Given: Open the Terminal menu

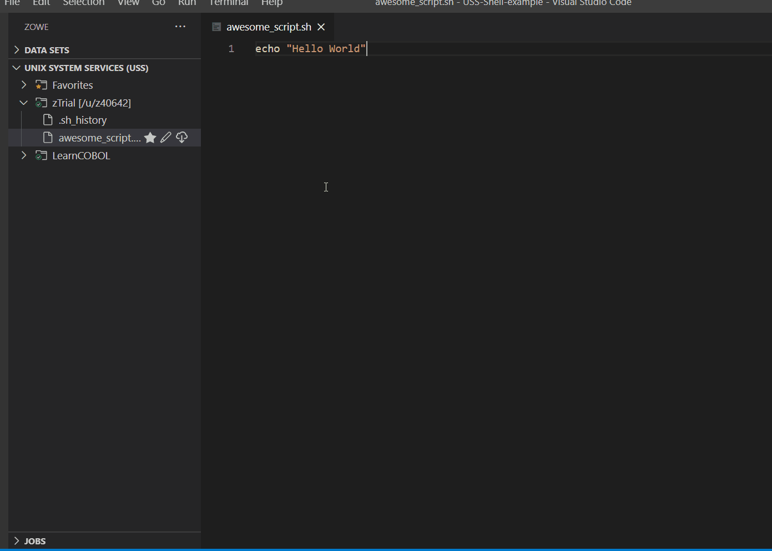Looking at the screenshot, I should tap(229, 3).
